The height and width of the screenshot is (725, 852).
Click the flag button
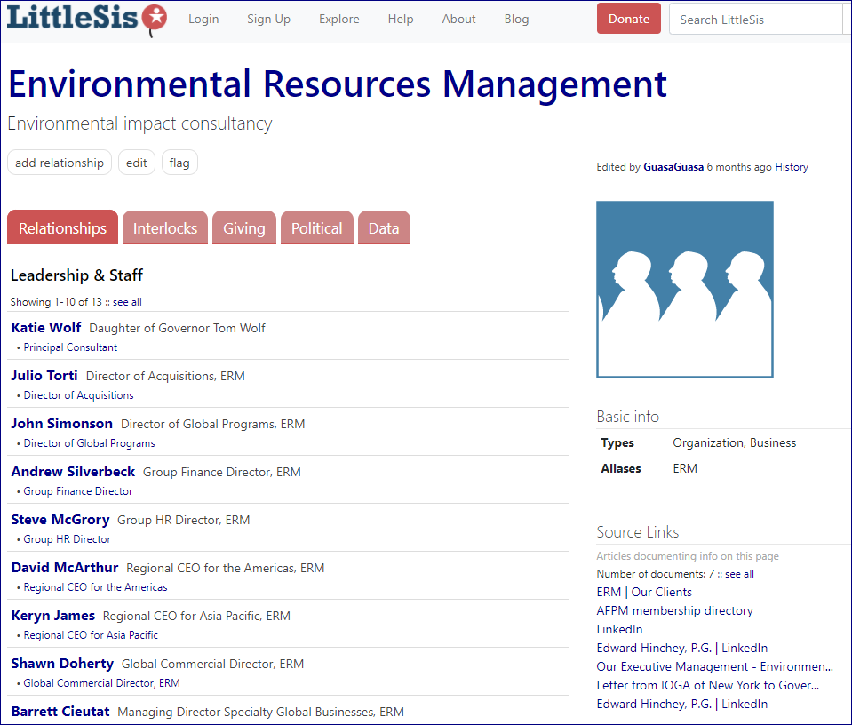pyautogui.click(x=179, y=163)
